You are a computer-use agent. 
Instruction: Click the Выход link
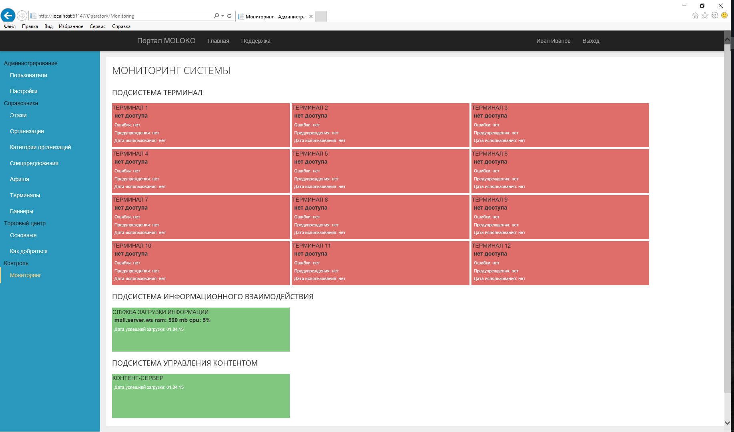click(591, 41)
